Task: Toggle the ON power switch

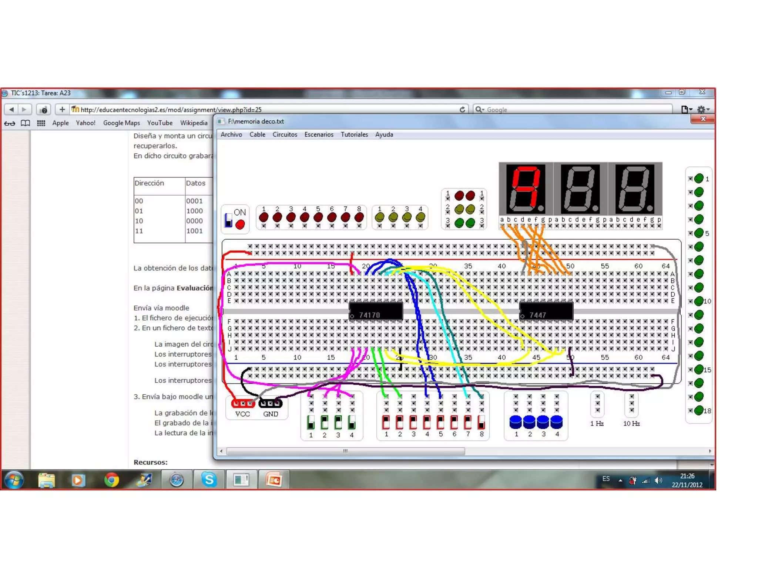Action: [x=229, y=221]
